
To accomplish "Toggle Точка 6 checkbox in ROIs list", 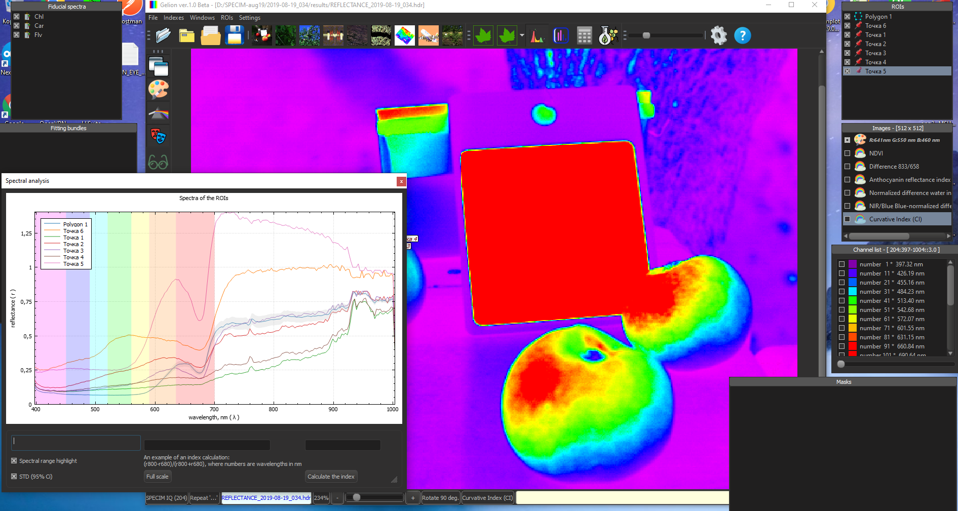I will pyautogui.click(x=847, y=26).
